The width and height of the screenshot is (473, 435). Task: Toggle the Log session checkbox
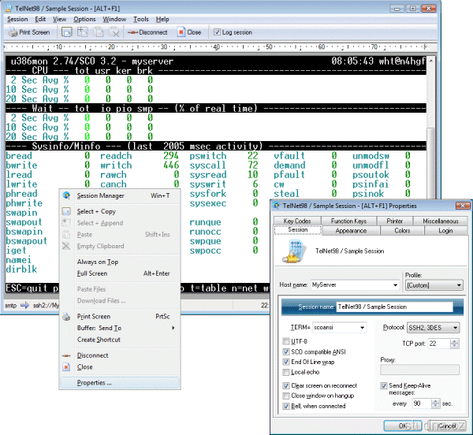point(217,33)
